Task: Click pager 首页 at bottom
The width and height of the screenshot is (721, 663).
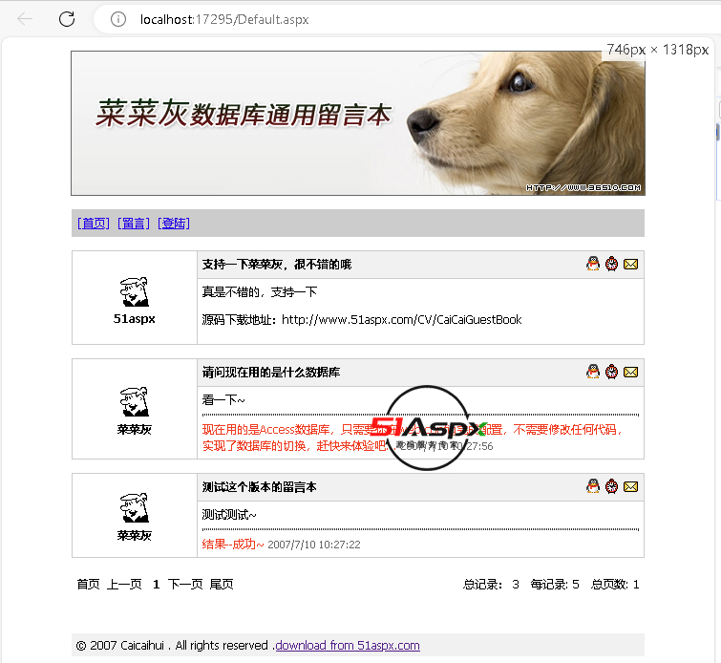Action: 88,585
